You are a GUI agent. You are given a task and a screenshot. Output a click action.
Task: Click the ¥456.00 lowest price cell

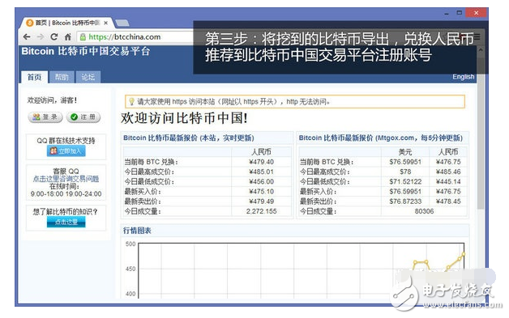coord(261,181)
